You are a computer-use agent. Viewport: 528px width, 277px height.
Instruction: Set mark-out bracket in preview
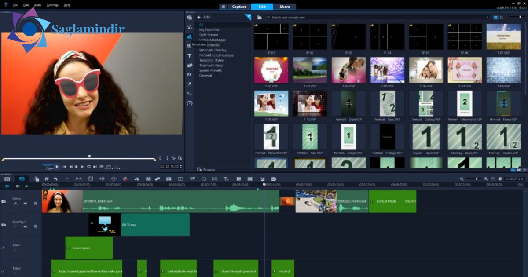coord(167,158)
